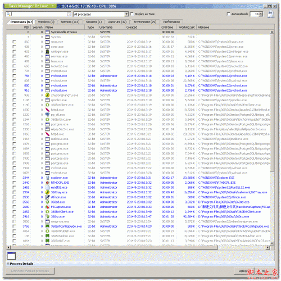Screen dimensions: 281x281
Task: Click the httpd.exe feather icon at PID 1368
Action: click(48, 134)
